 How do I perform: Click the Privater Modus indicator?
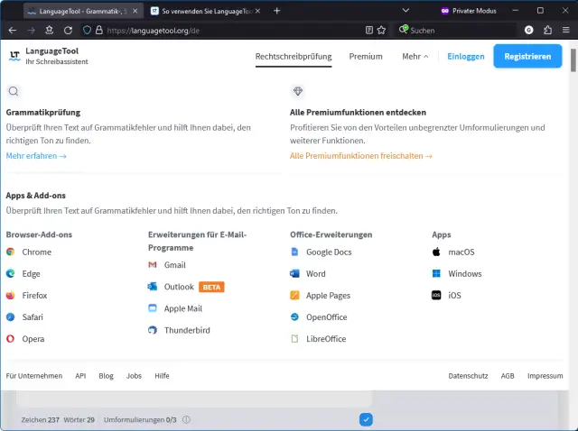point(469,11)
